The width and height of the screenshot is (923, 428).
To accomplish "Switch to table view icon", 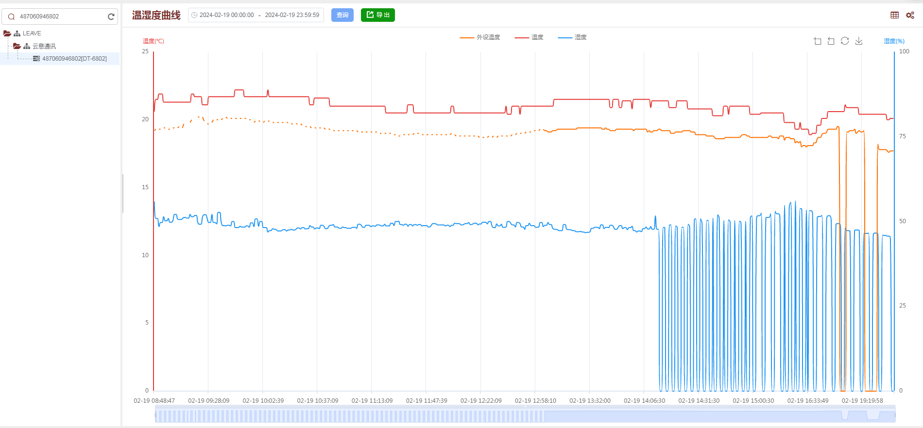I will (894, 15).
